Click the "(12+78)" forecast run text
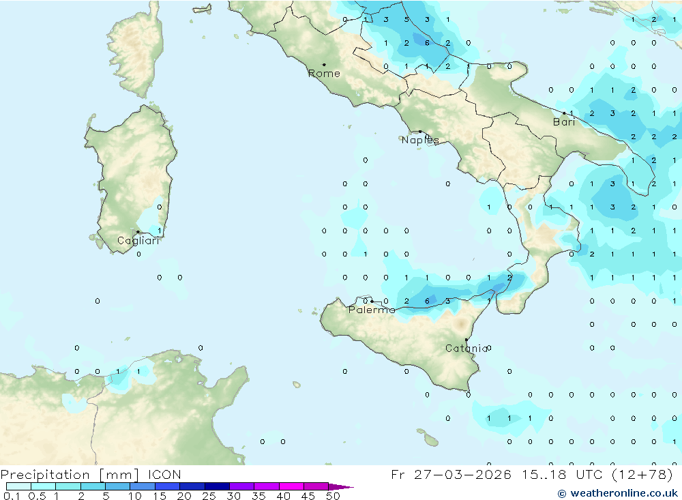The width and height of the screenshot is (682, 500). [642, 474]
